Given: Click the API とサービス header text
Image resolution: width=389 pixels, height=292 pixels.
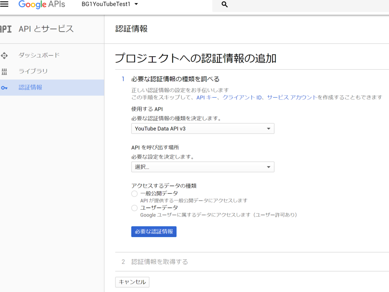Looking at the screenshot, I should coord(46,29).
